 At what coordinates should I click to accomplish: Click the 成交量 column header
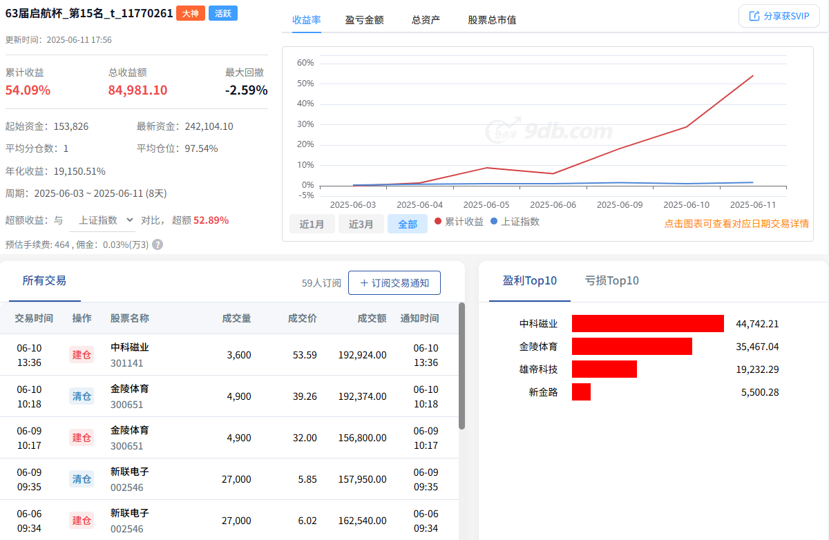237,318
